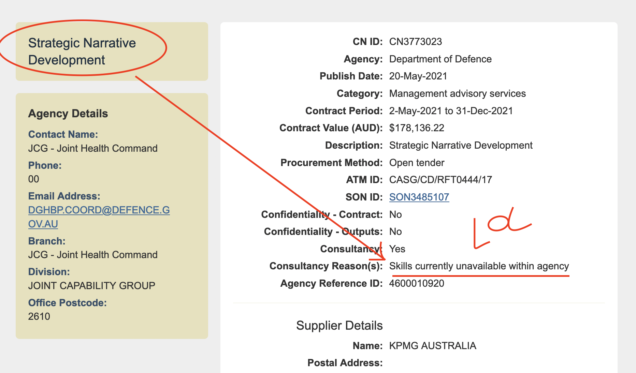Click the Supplier Details heading

coord(339,326)
